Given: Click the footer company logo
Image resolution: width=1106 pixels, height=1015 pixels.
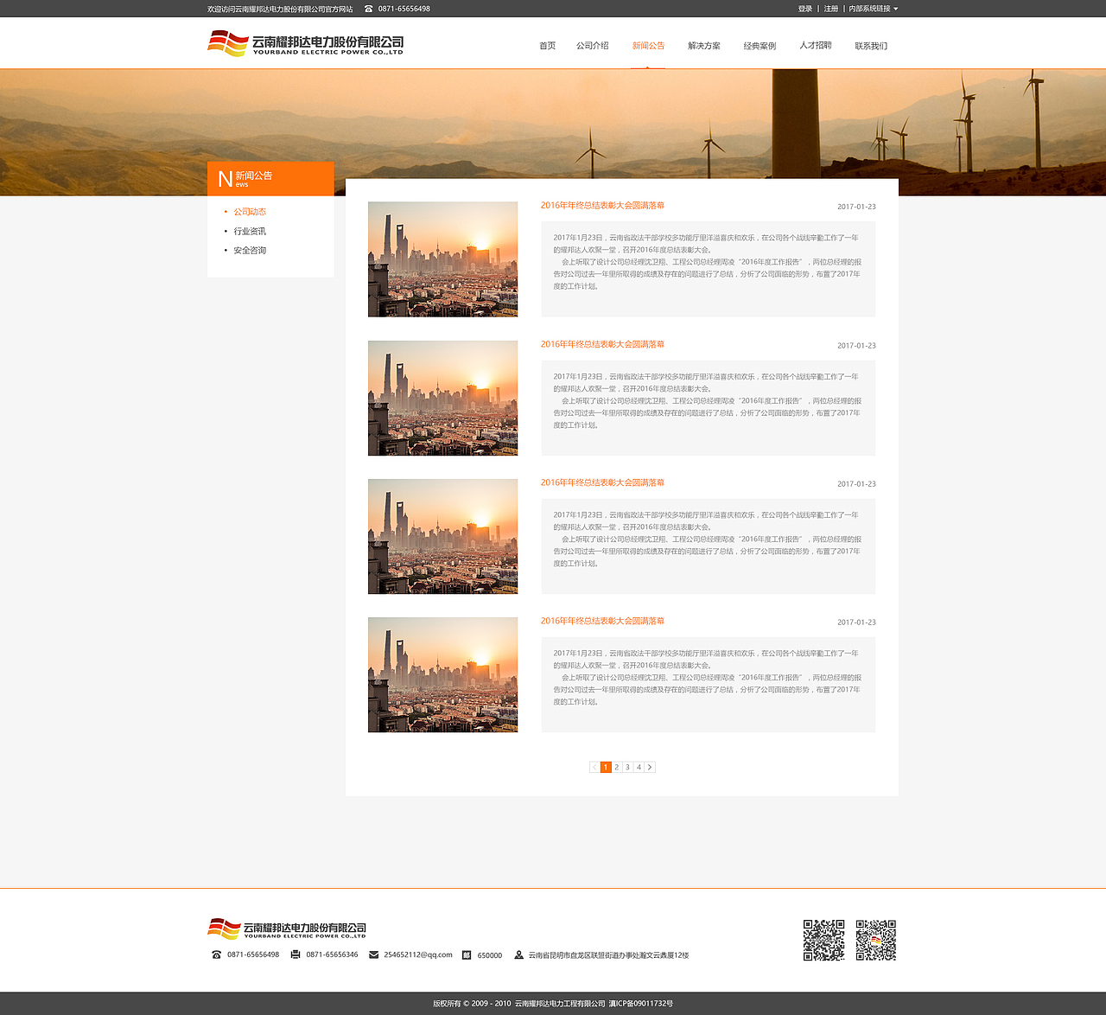Looking at the screenshot, I should tap(287, 929).
